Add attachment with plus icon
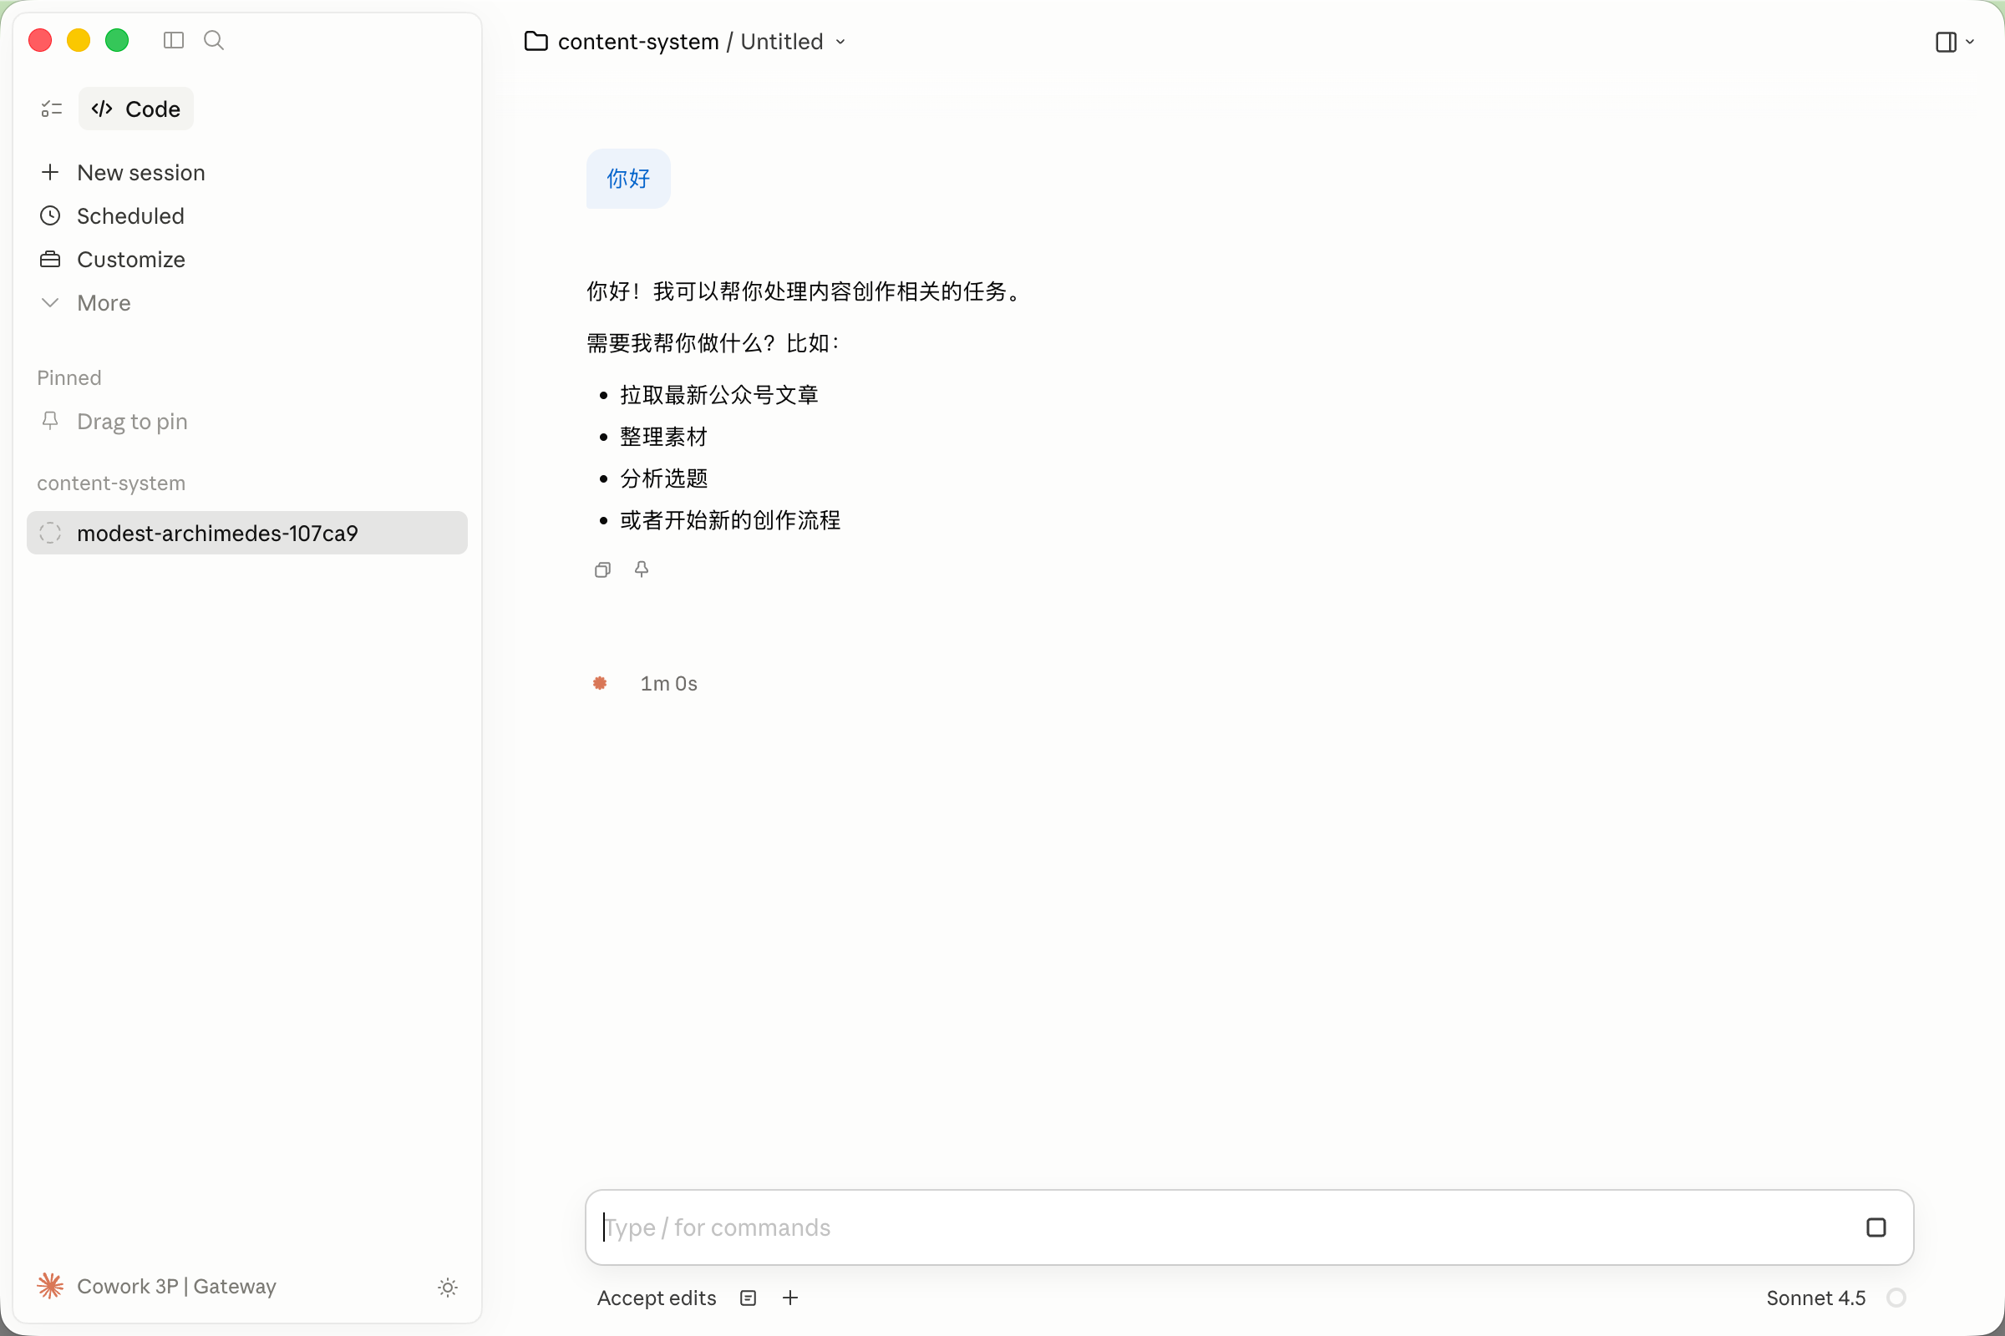Image resolution: width=2005 pixels, height=1336 pixels. tap(790, 1298)
